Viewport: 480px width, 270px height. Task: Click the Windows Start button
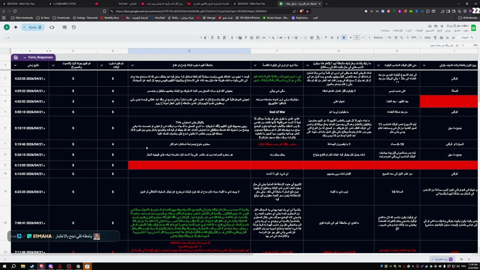4,266
